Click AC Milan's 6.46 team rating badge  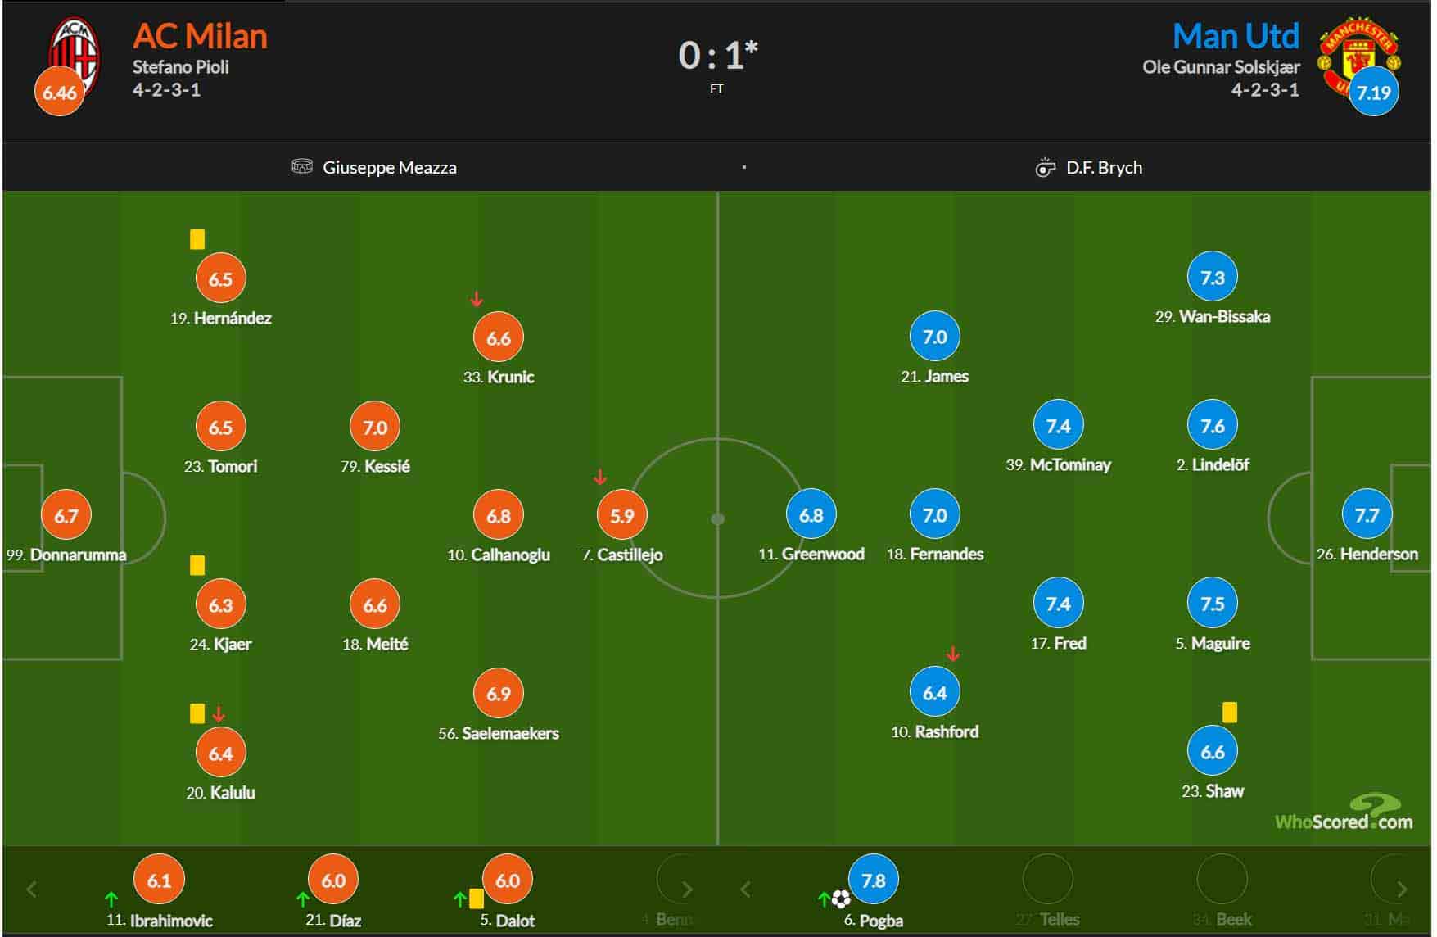[x=60, y=93]
